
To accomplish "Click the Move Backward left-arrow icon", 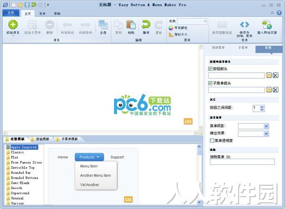I will coord(67,25).
